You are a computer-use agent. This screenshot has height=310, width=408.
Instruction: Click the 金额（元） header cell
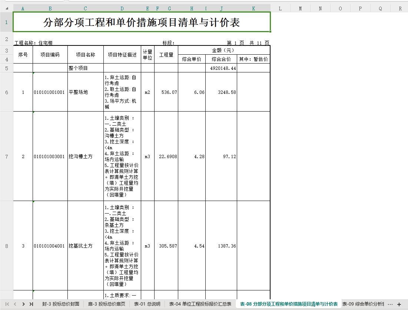(224, 50)
